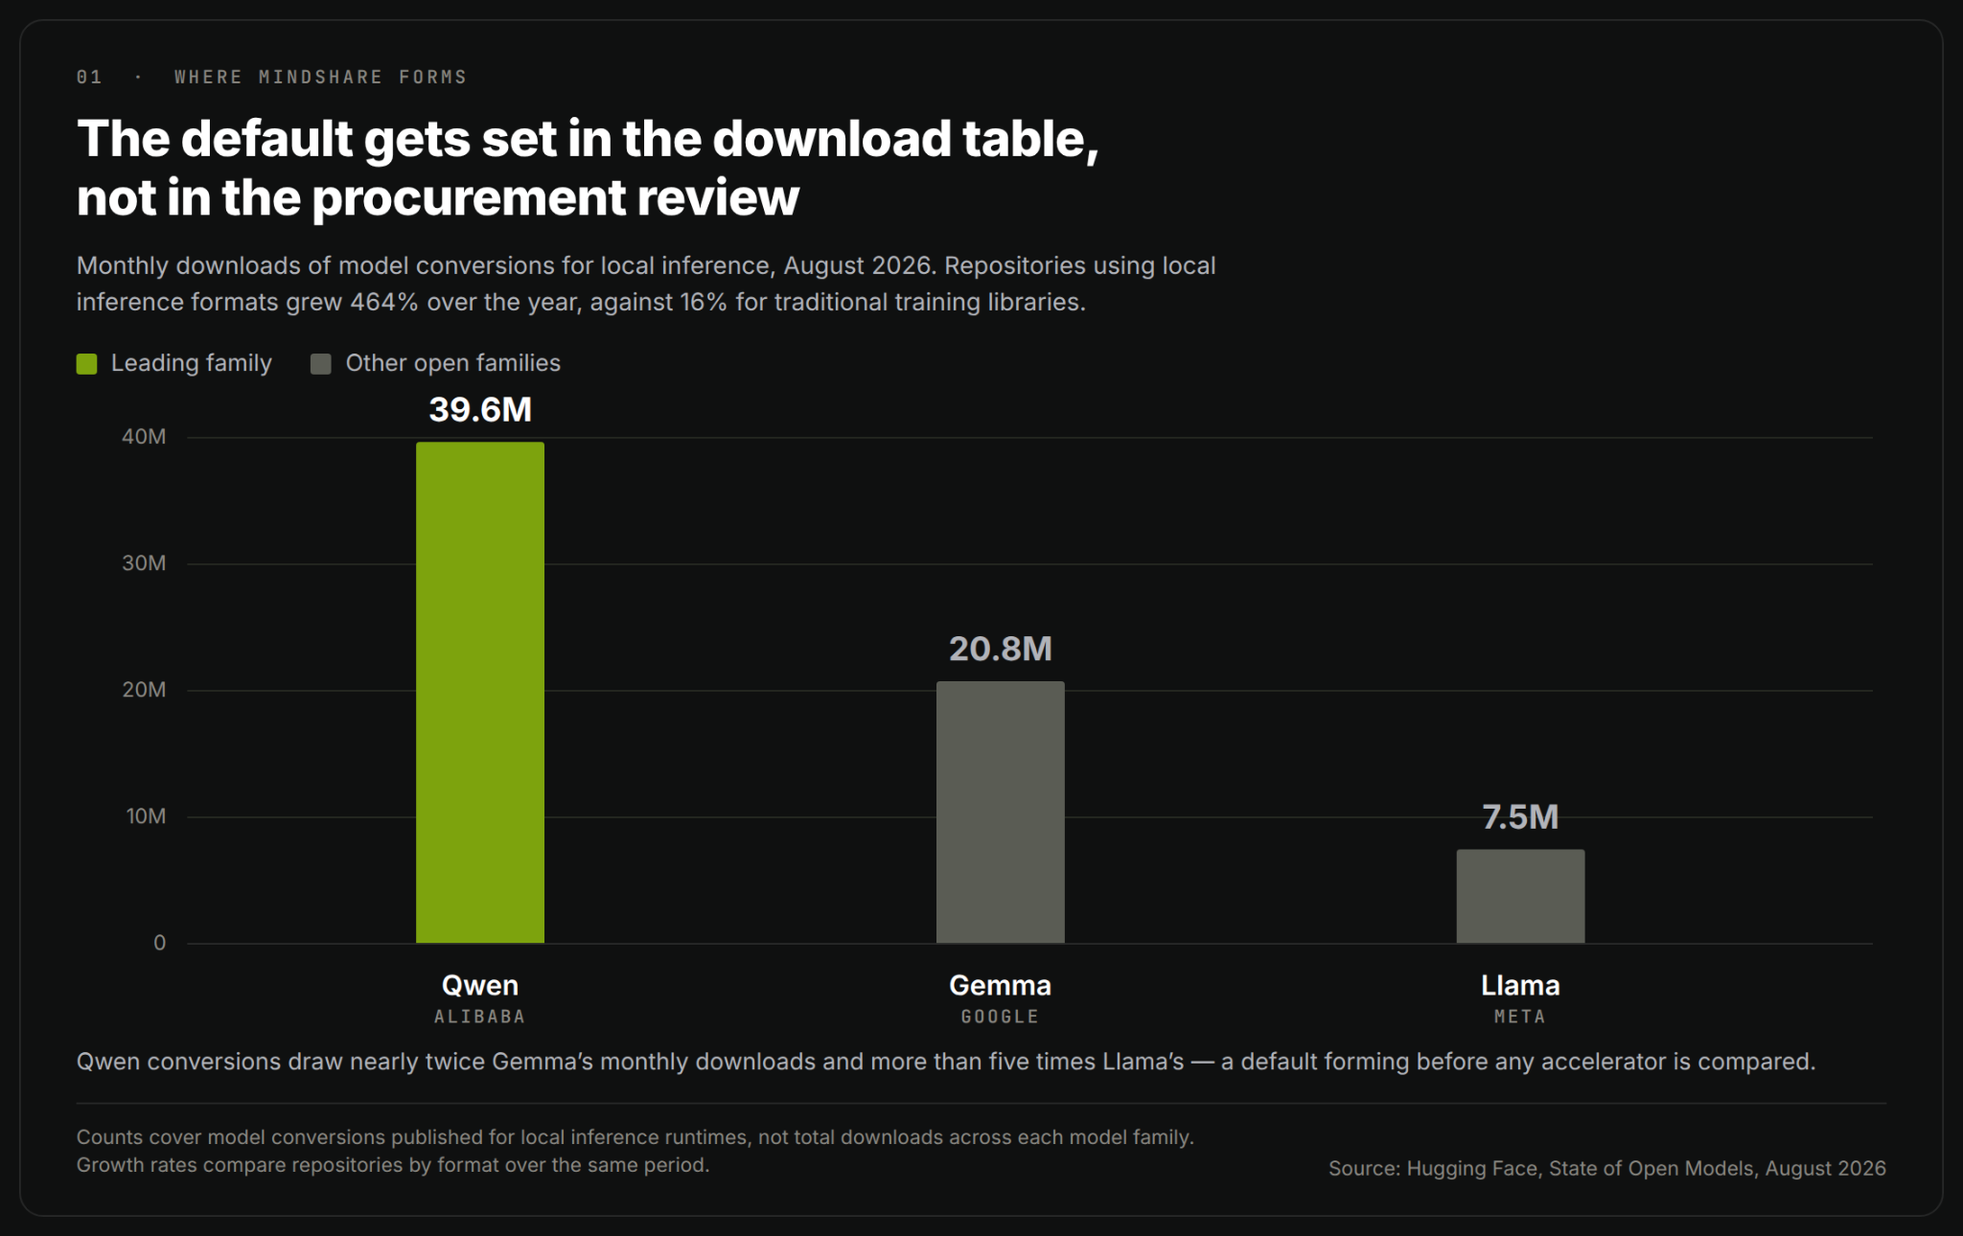
Task: Click the "GOOGLE" sublabel
Action: [x=1000, y=1017]
